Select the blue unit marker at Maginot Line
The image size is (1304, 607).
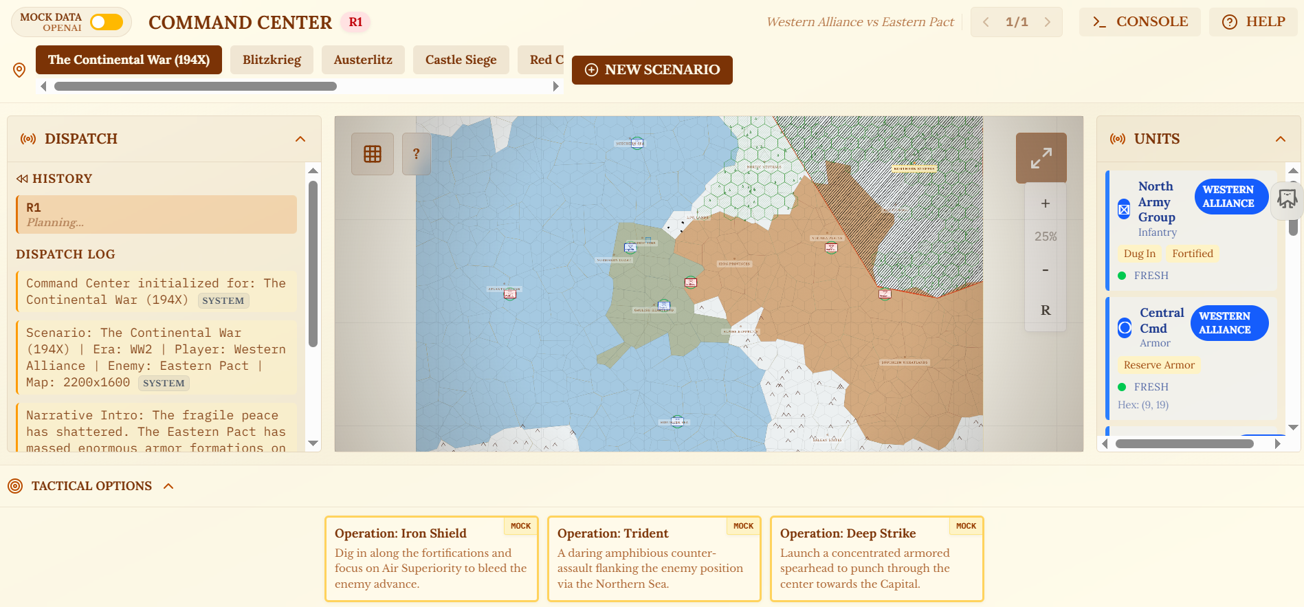point(630,247)
